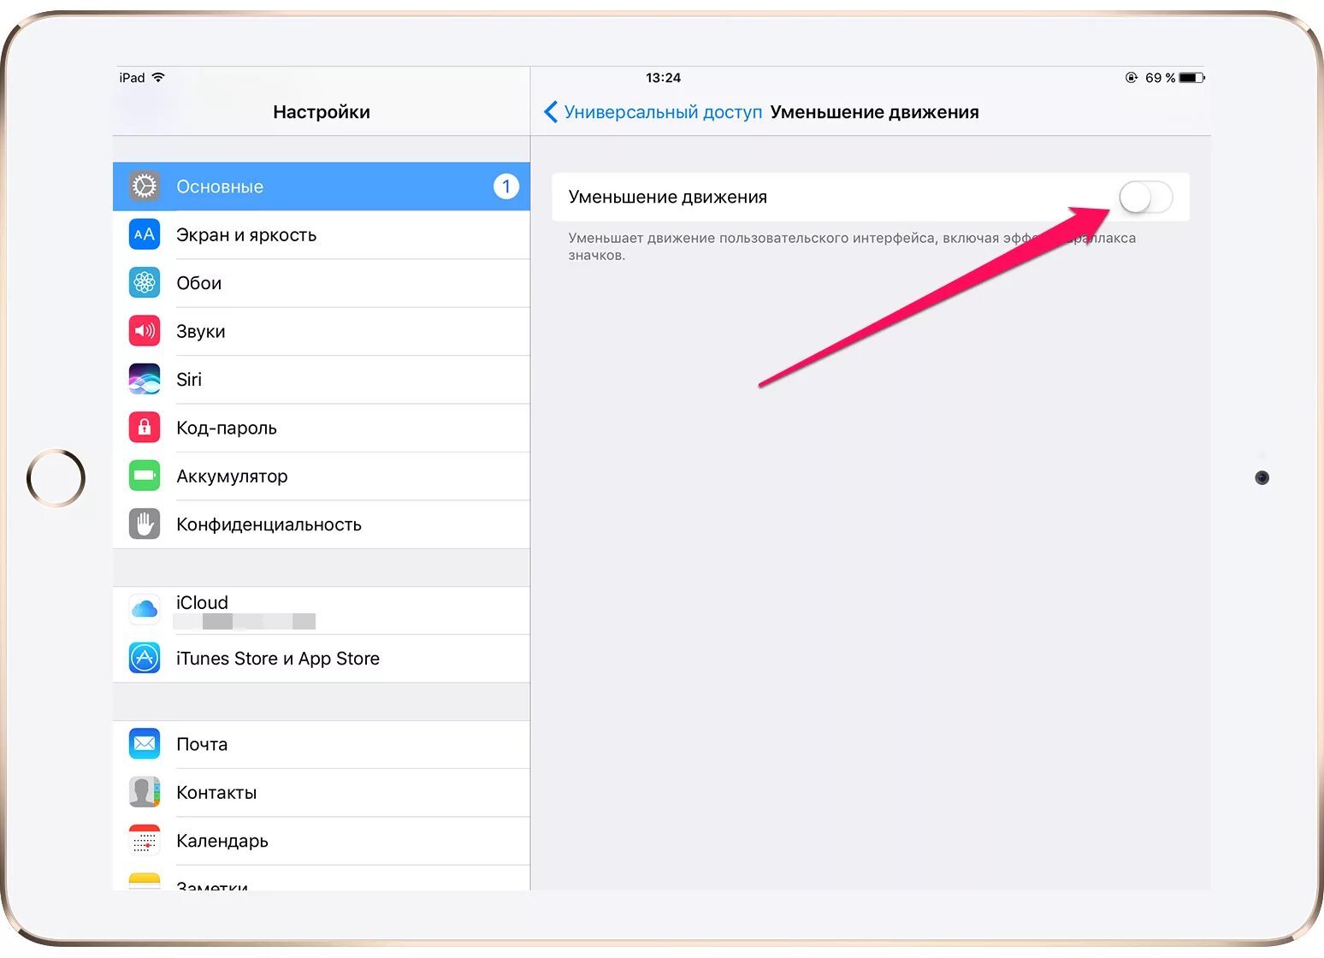This screenshot has height=958, width=1324.
Task: Open the Календарь settings entry
Action: (x=322, y=841)
